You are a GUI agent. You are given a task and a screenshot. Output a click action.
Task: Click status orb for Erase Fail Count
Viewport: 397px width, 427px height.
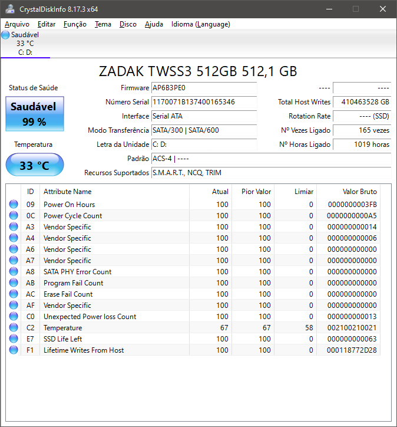(14, 294)
